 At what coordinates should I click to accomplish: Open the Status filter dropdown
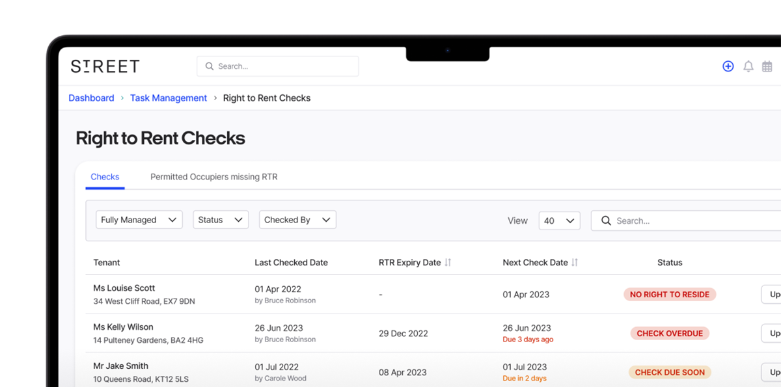pos(221,220)
